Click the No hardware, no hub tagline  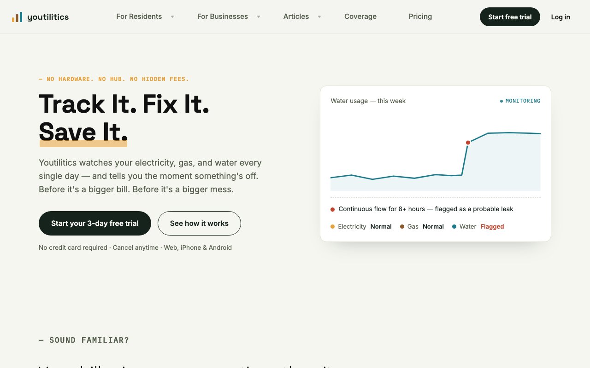pyautogui.click(x=114, y=79)
